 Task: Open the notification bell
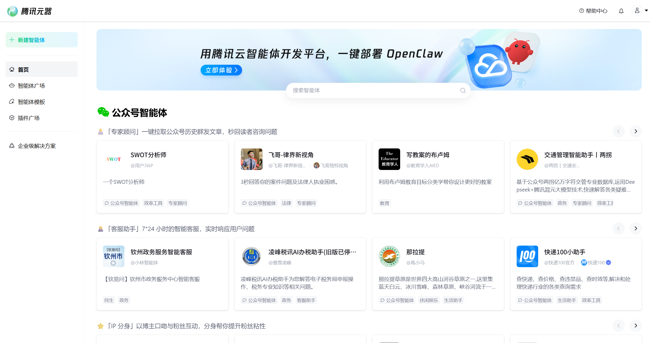pyautogui.click(x=621, y=11)
